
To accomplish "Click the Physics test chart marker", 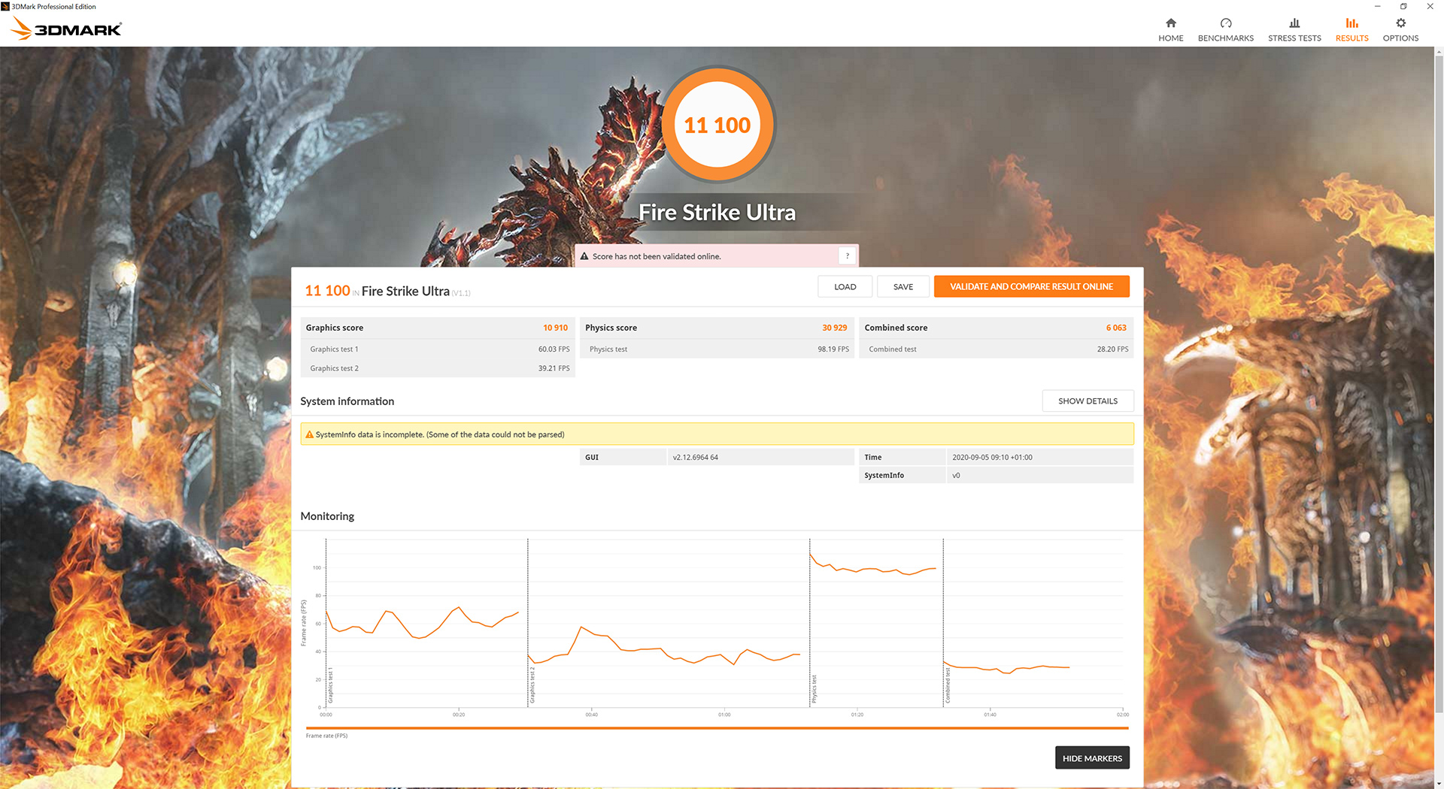I will click(814, 689).
